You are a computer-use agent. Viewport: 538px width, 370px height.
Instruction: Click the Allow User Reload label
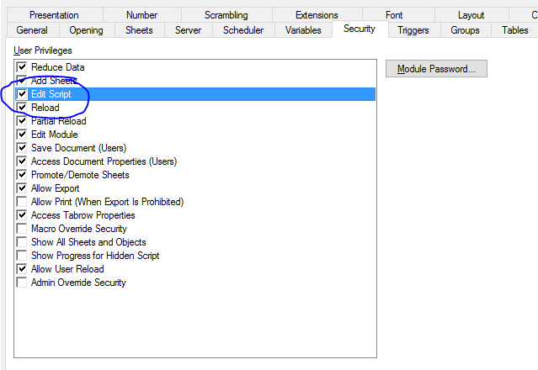[67, 269]
